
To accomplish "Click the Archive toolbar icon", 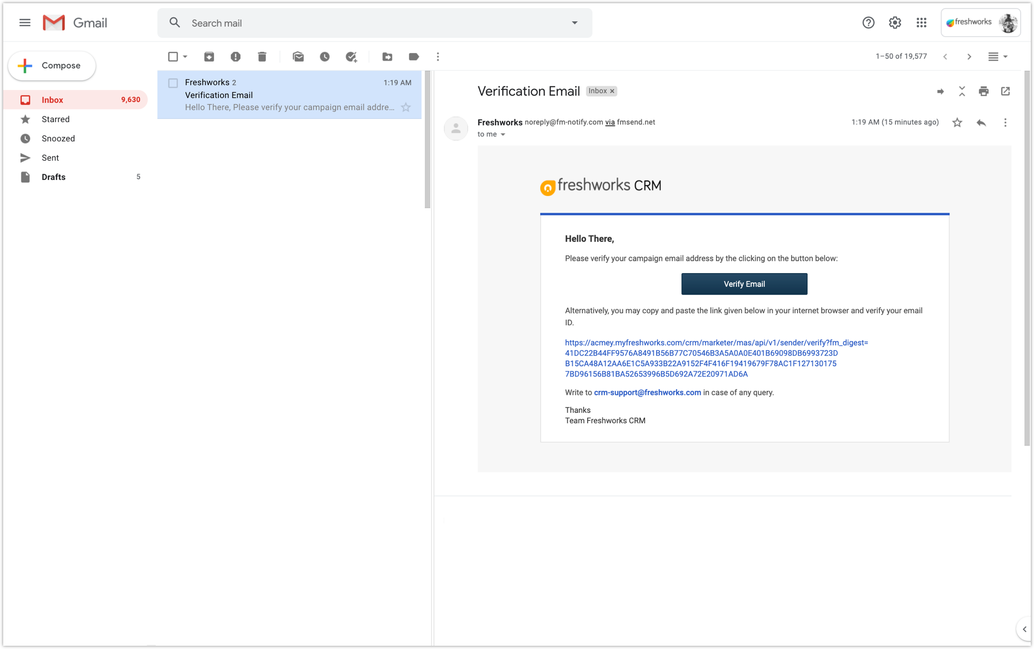I will click(209, 57).
